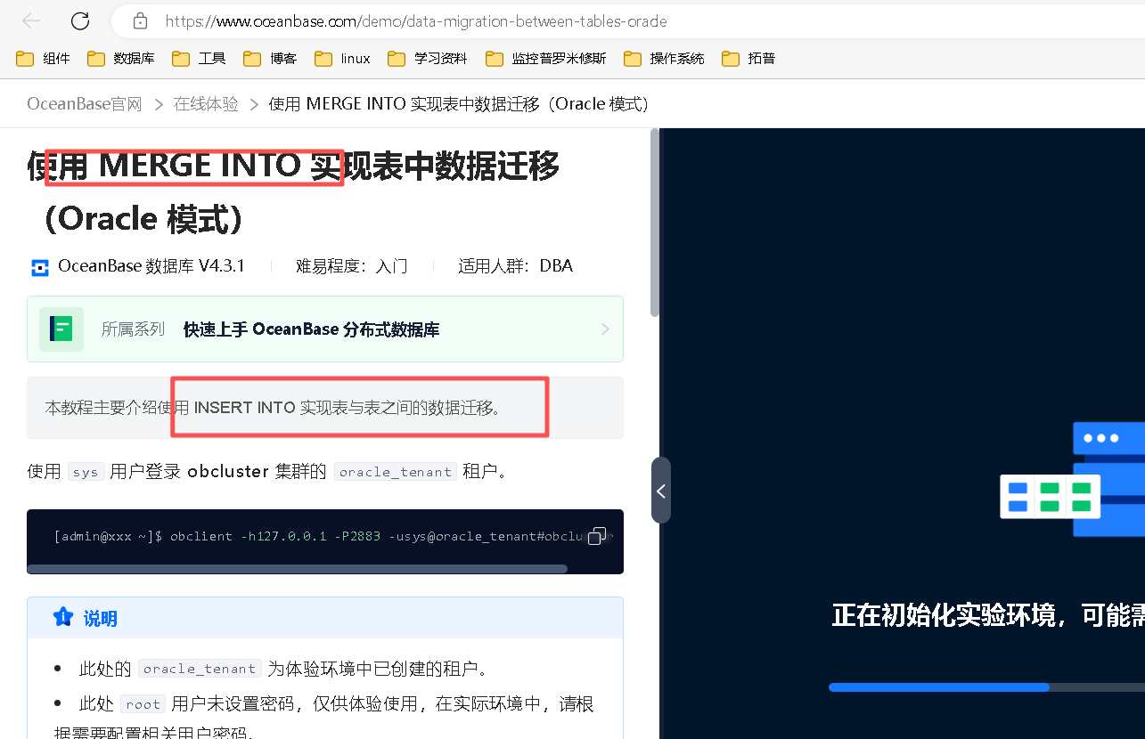Open the 工具 bookmarks folder
The image size is (1145, 739).
coord(199,59)
